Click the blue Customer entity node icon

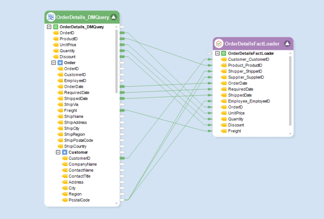(x=65, y=152)
